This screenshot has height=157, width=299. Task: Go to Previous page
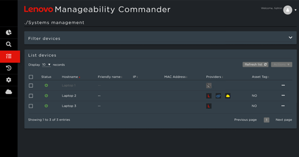(245, 120)
